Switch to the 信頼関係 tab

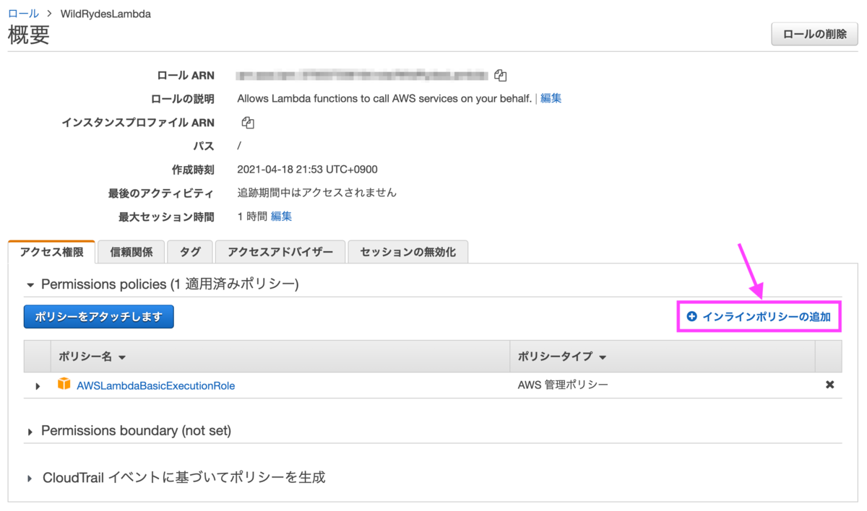[x=131, y=252]
